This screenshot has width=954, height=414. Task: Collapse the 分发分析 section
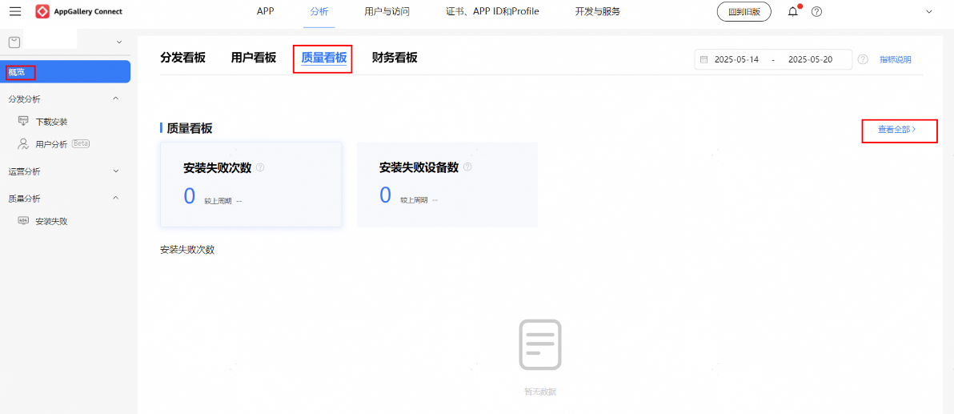[x=116, y=99]
